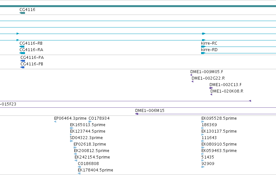This screenshot has height=175, width=276.
Task: Select the EK123744.5prime arrow glyph
Action: (71, 135)
